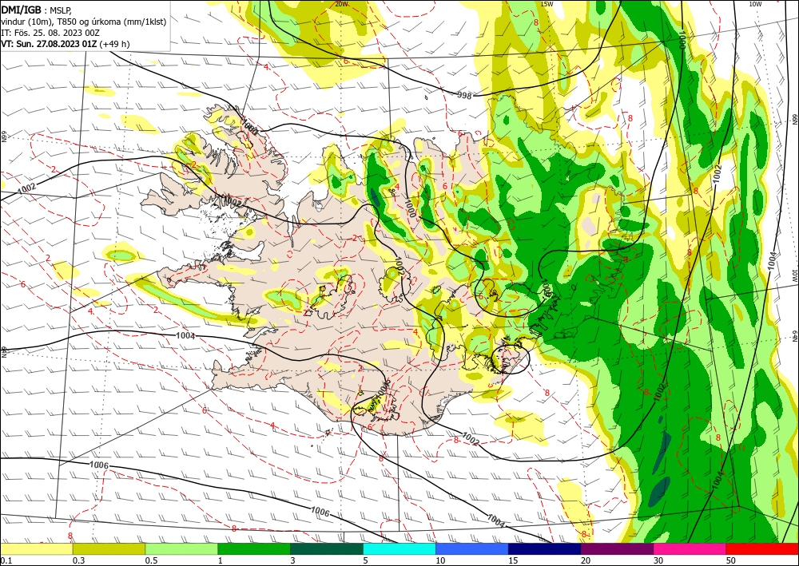
Task: Click the light green 0.5–1 legend swatch
Action: click(181, 548)
